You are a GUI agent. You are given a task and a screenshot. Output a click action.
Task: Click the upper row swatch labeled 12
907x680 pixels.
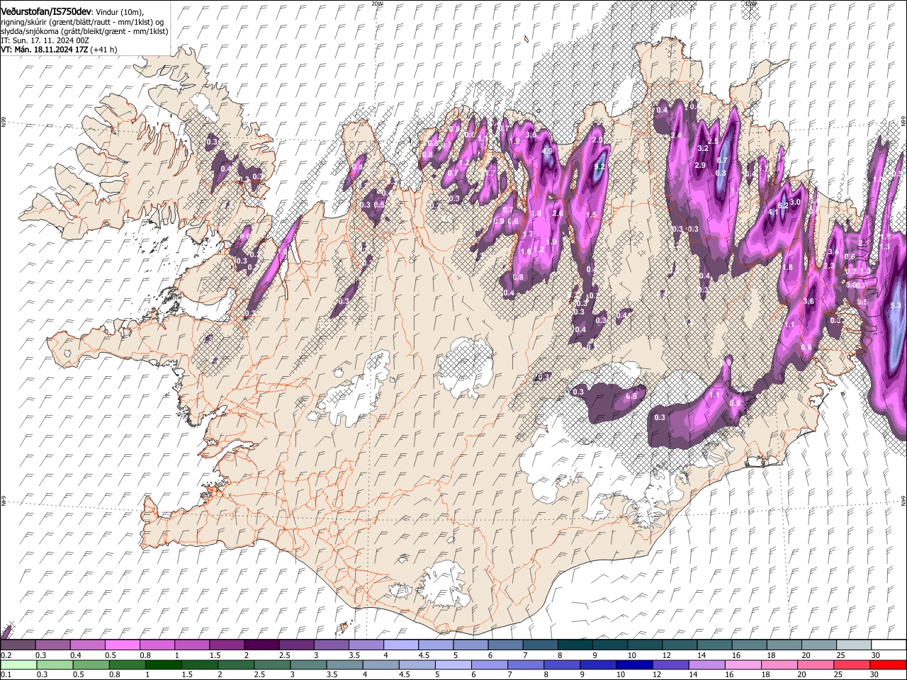pyautogui.click(x=680, y=645)
